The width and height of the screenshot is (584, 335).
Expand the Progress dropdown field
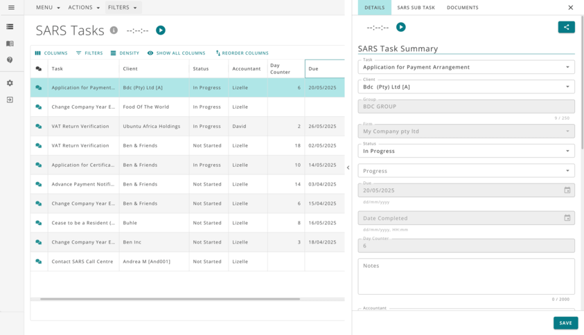[x=567, y=170]
